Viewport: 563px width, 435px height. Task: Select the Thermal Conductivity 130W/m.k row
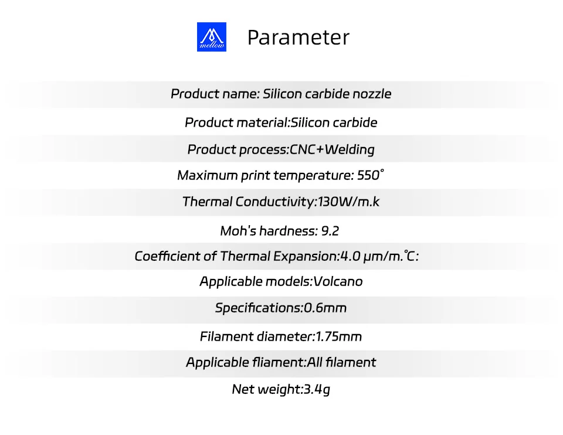[281, 202]
